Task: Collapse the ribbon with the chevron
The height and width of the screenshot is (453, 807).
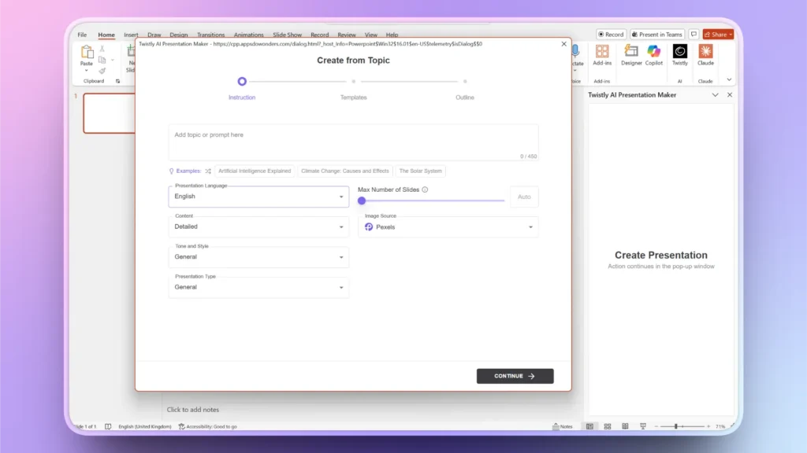Action: [x=729, y=80]
